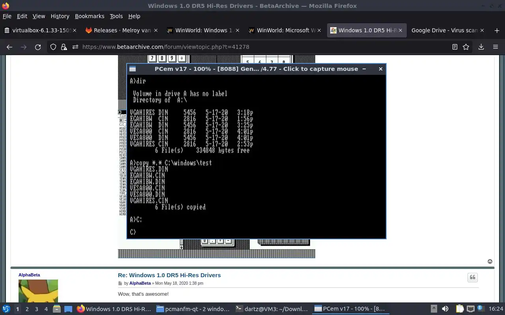Click the text 'Wow, that's awesome!'
505x315 pixels.
143,294
